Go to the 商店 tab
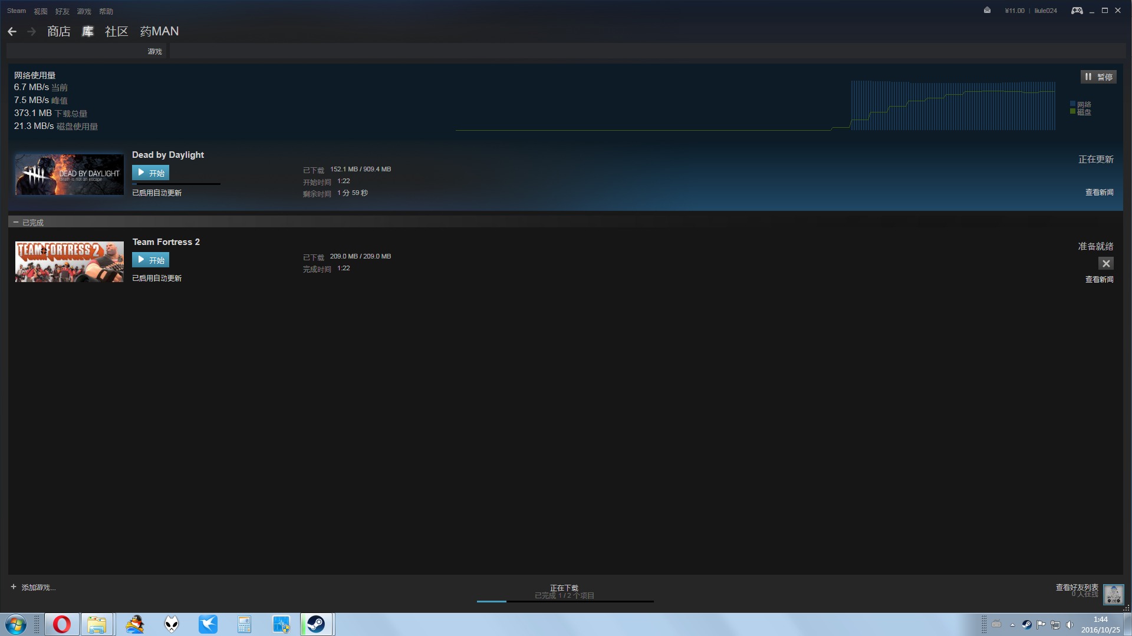Viewport: 1132px width, 636px height. (x=59, y=32)
